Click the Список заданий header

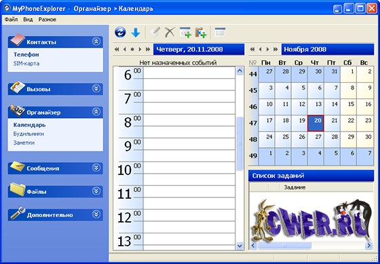pyautogui.click(x=311, y=176)
